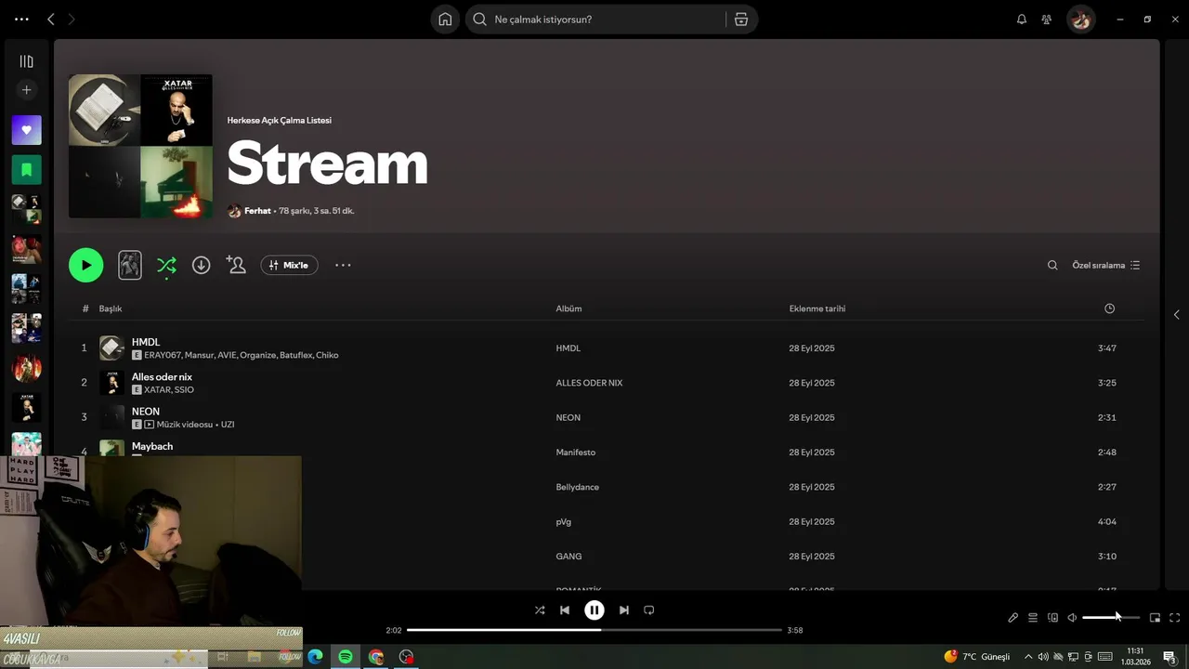Image resolution: width=1189 pixels, height=669 pixels.
Task: Sort by the Eklenme tarihi column header
Action: (817, 308)
